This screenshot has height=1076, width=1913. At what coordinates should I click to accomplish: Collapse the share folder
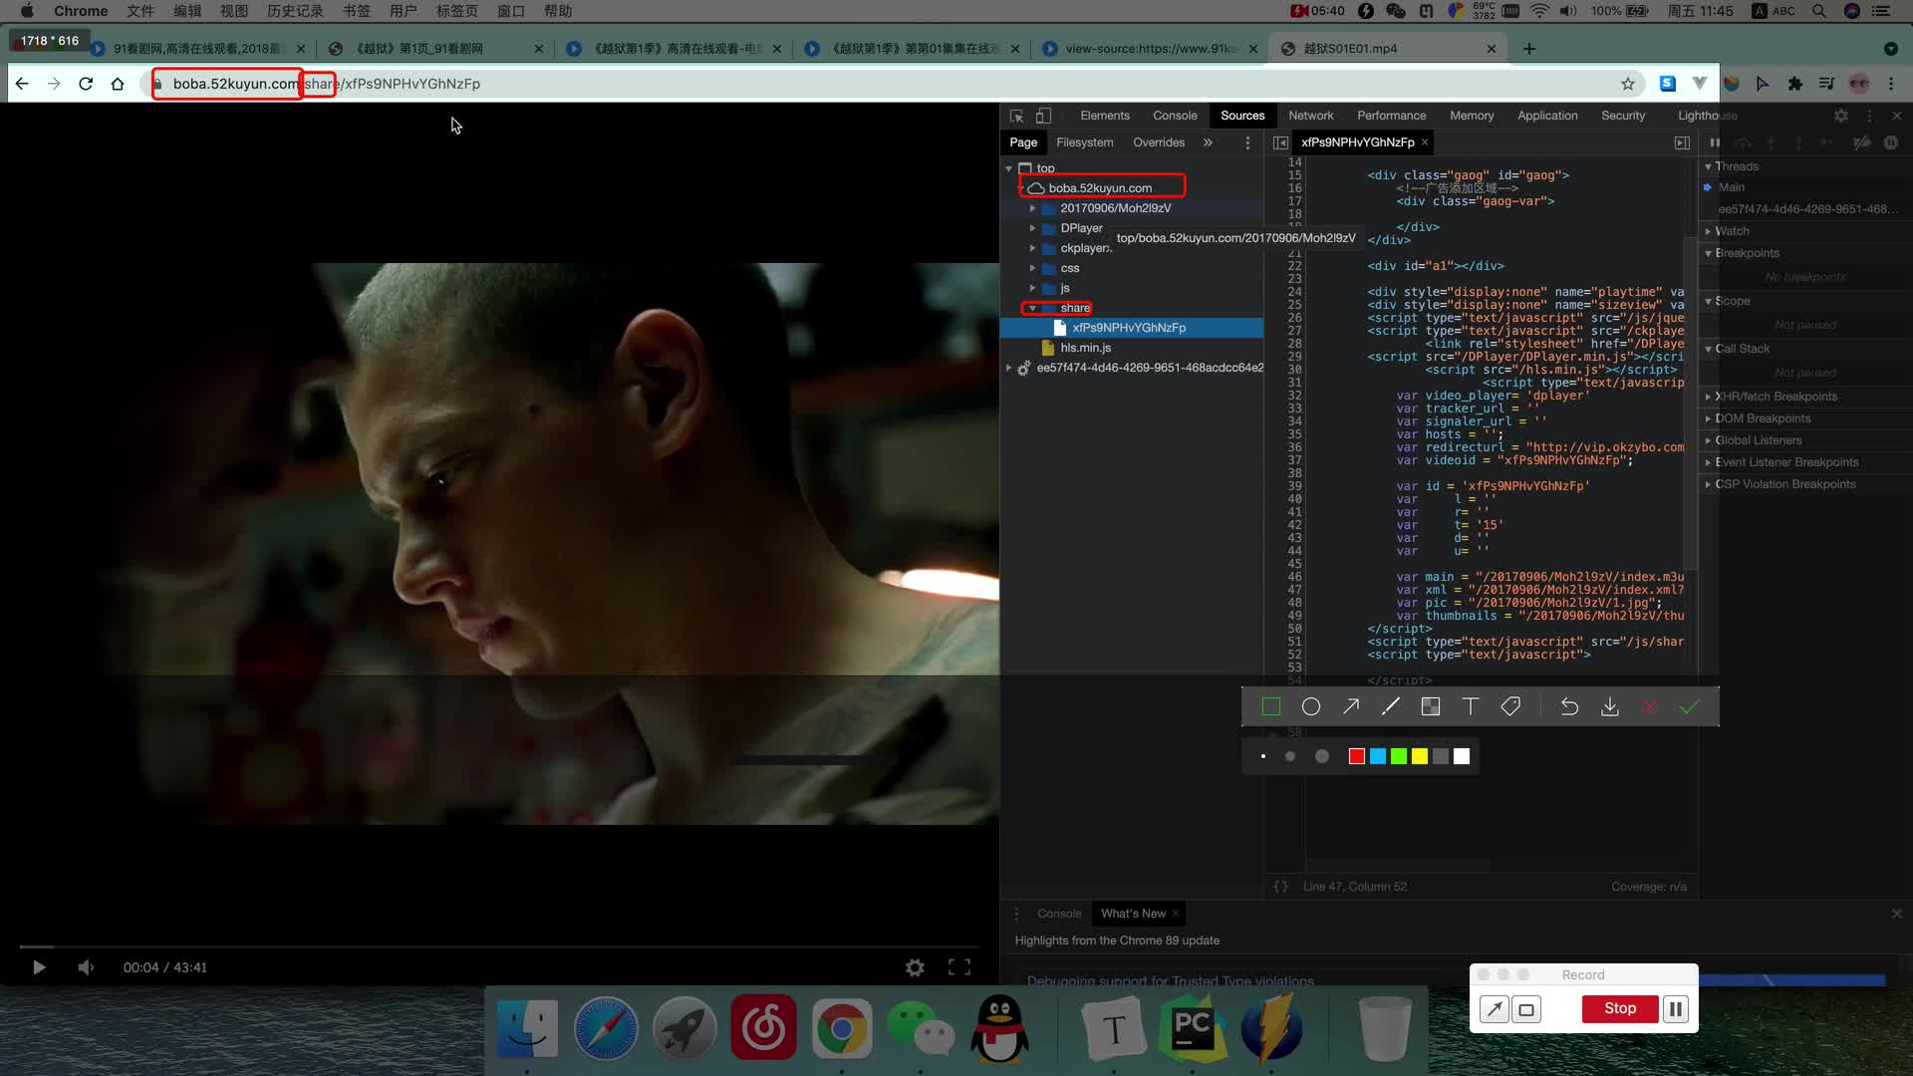point(1032,308)
